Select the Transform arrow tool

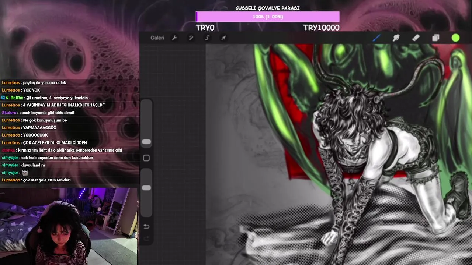(223, 38)
